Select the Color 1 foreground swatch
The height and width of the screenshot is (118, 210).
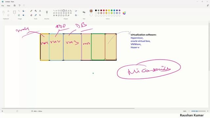[91, 11]
